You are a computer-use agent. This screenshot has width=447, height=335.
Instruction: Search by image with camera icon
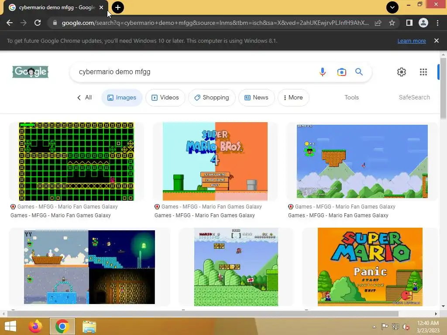(341, 72)
